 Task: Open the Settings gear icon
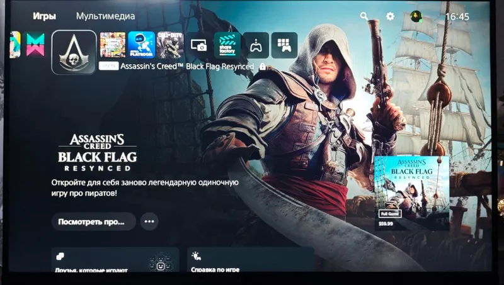coord(390,16)
